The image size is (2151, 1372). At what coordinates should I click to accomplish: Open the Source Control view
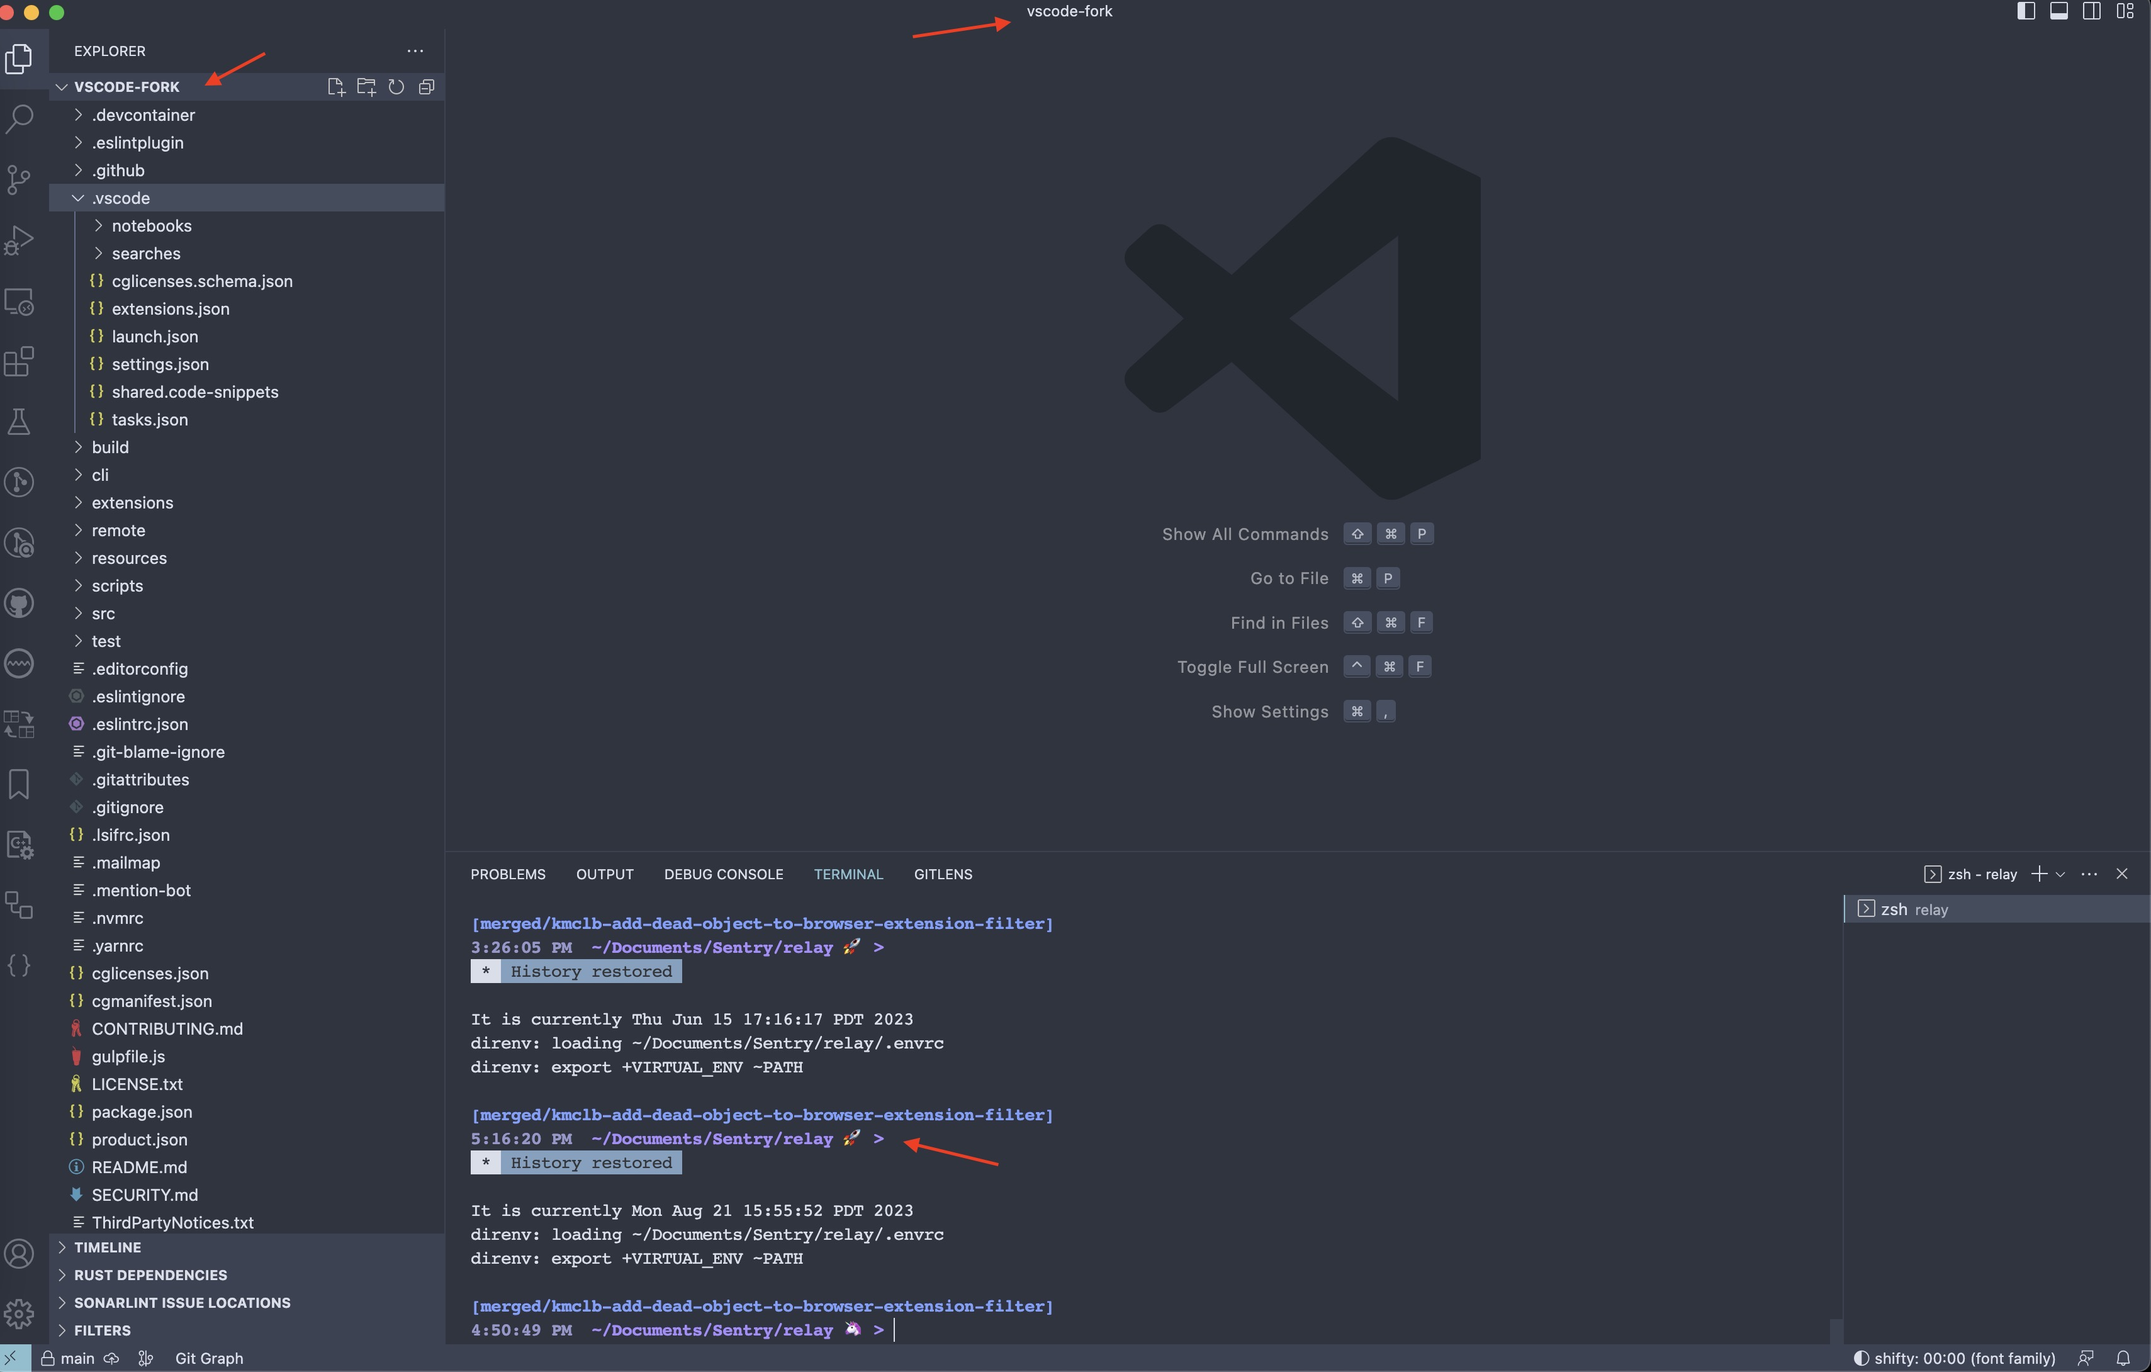(20, 179)
